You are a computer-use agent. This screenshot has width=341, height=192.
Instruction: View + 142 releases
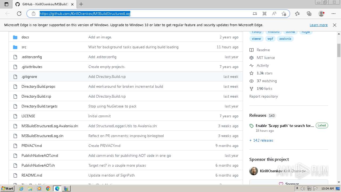[261, 140]
